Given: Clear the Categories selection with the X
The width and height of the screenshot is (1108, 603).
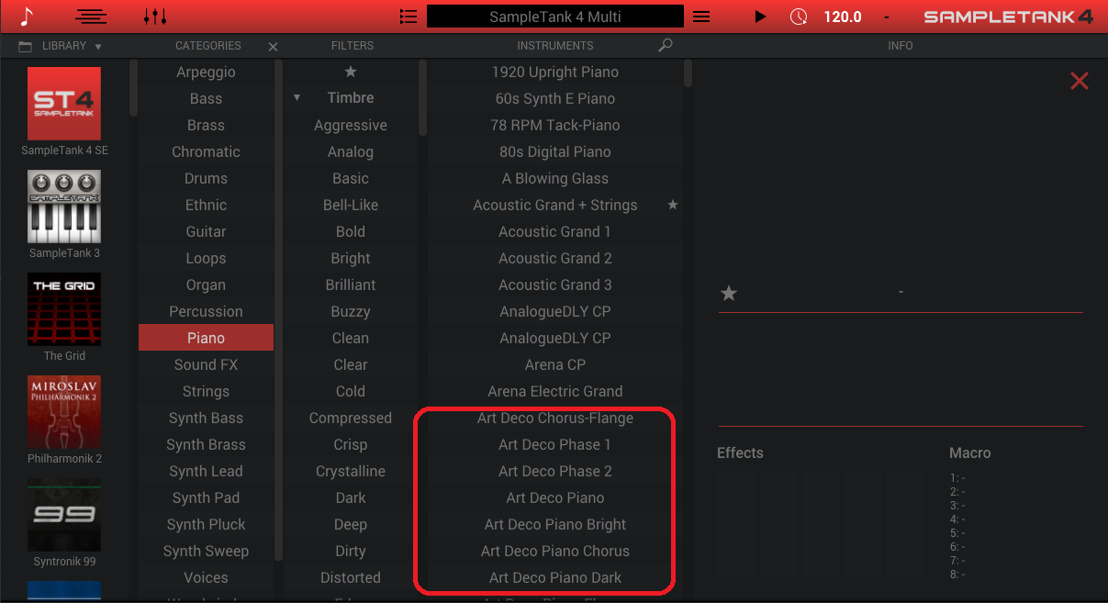Looking at the screenshot, I should coord(273,47).
